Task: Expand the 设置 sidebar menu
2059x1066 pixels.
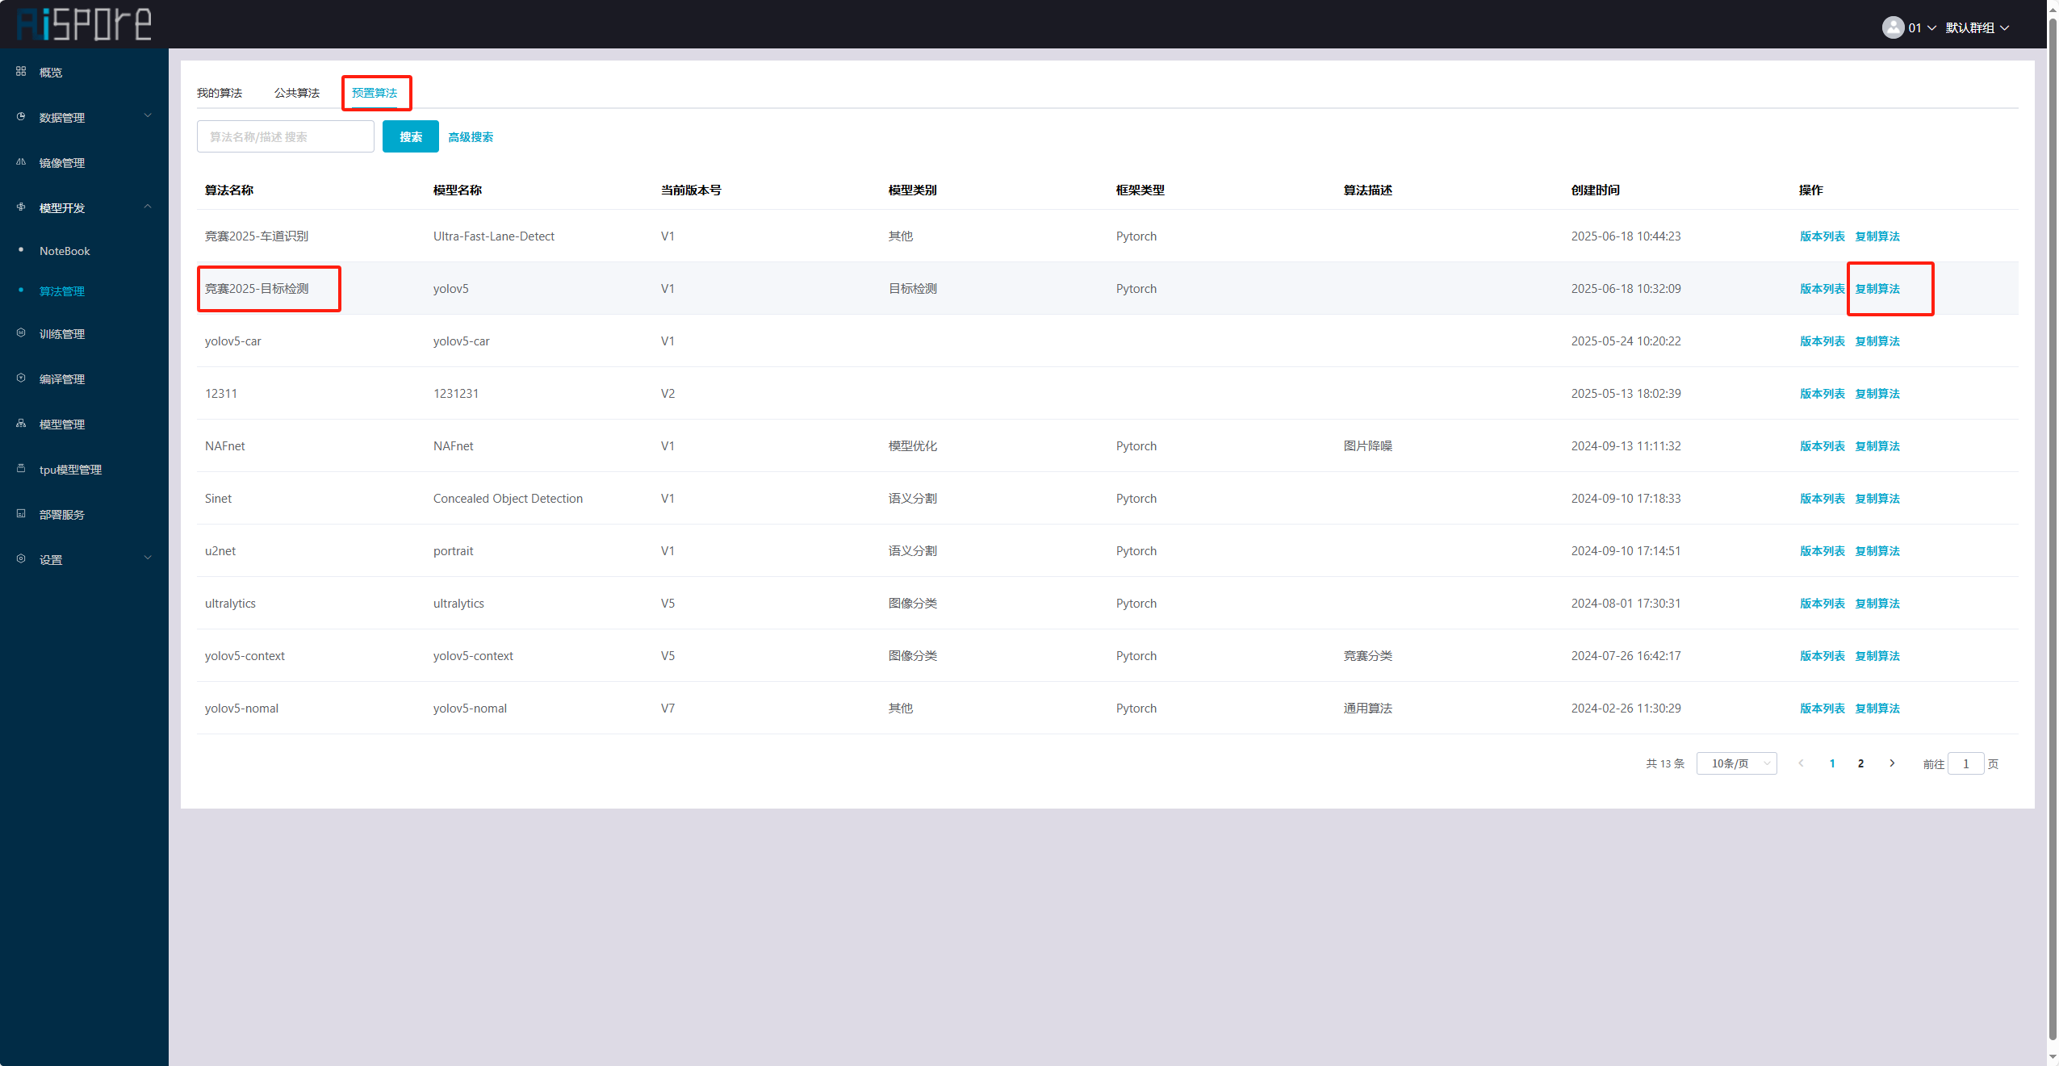Action: click(148, 558)
